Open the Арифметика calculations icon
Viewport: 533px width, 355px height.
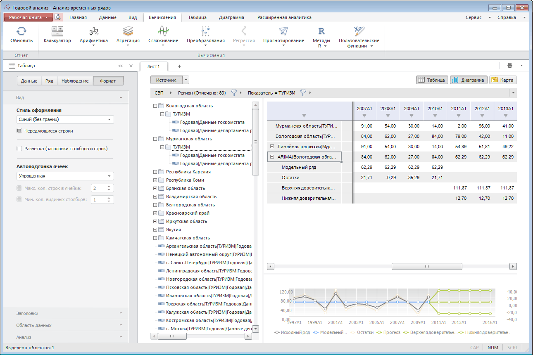pos(94,31)
